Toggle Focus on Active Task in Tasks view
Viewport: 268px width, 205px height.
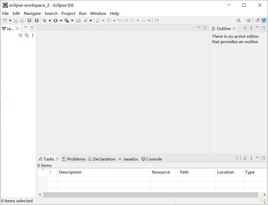[x=245, y=158]
